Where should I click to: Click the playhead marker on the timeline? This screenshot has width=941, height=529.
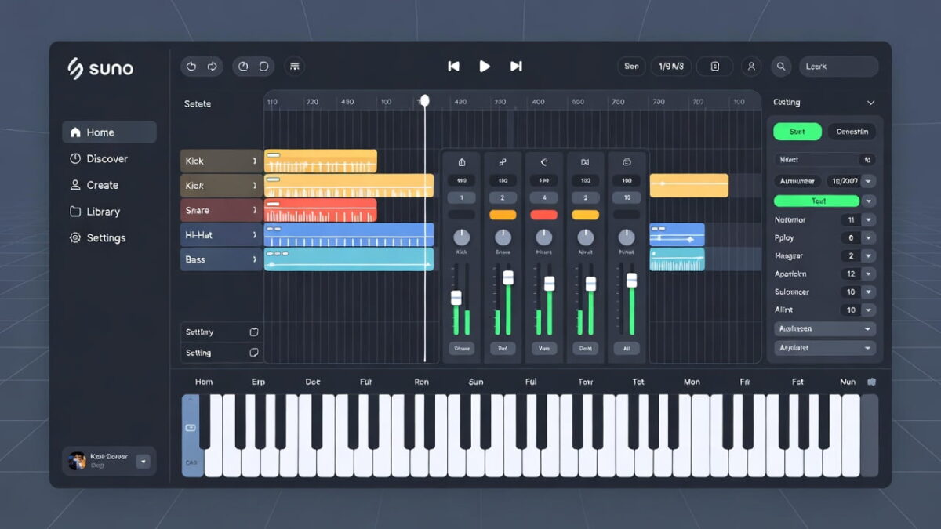424,100
